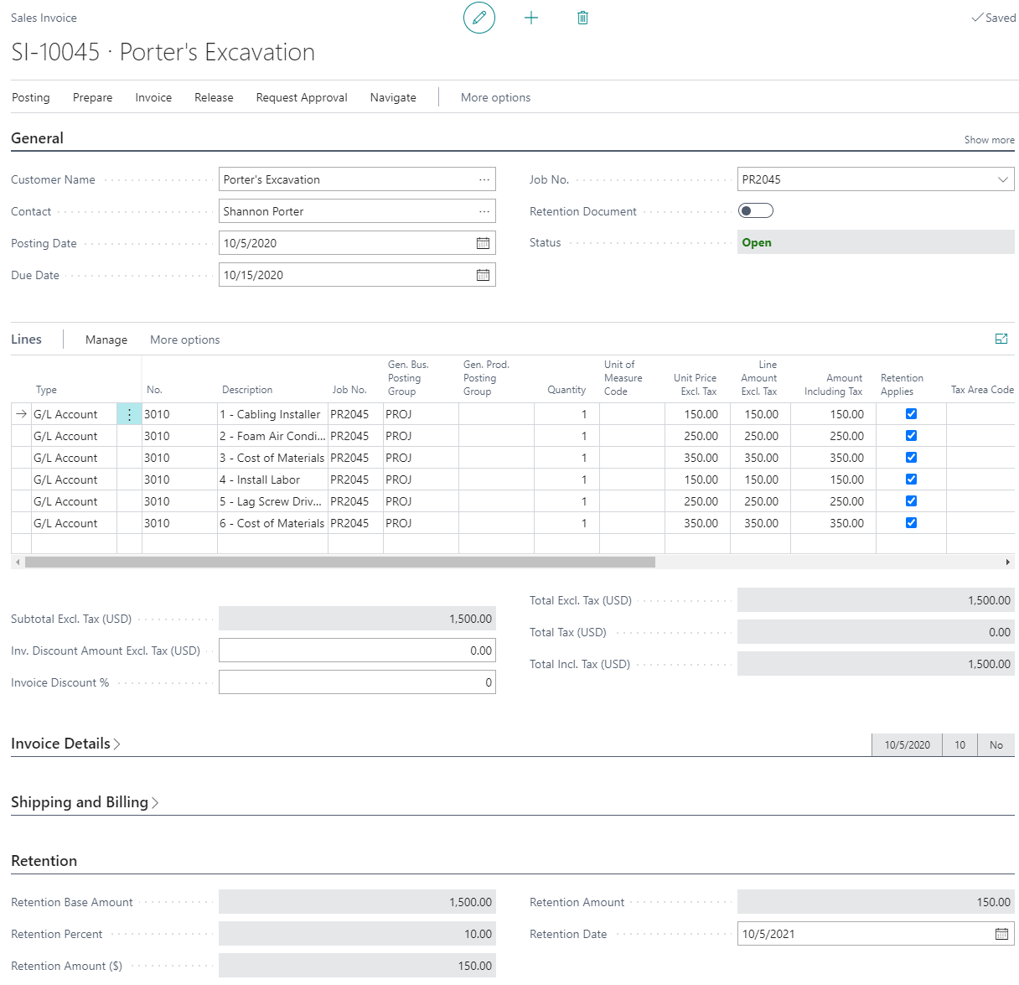
Task: Click the trash can delete icon
Action: click(x=582, y=18)
